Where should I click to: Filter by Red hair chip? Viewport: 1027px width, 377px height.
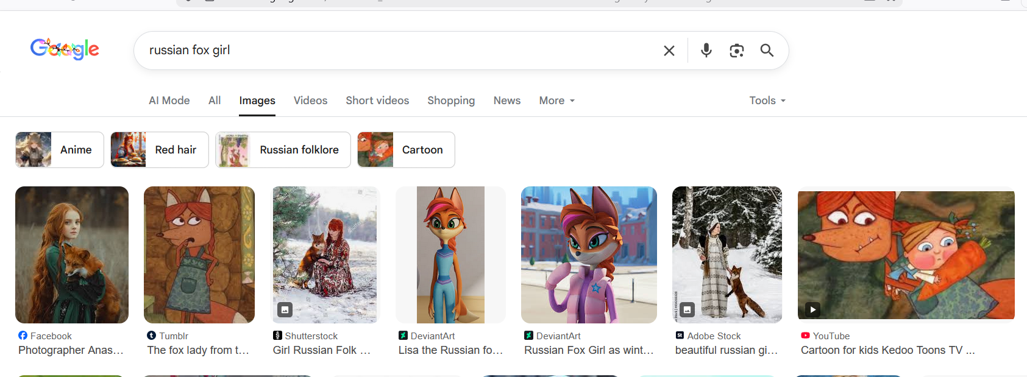[160, 150]
